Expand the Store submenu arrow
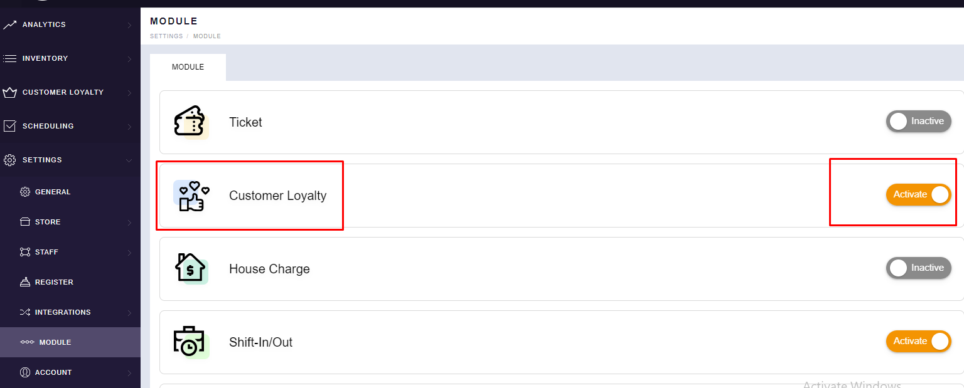The image size is (964, 388). tap(129, 223)
